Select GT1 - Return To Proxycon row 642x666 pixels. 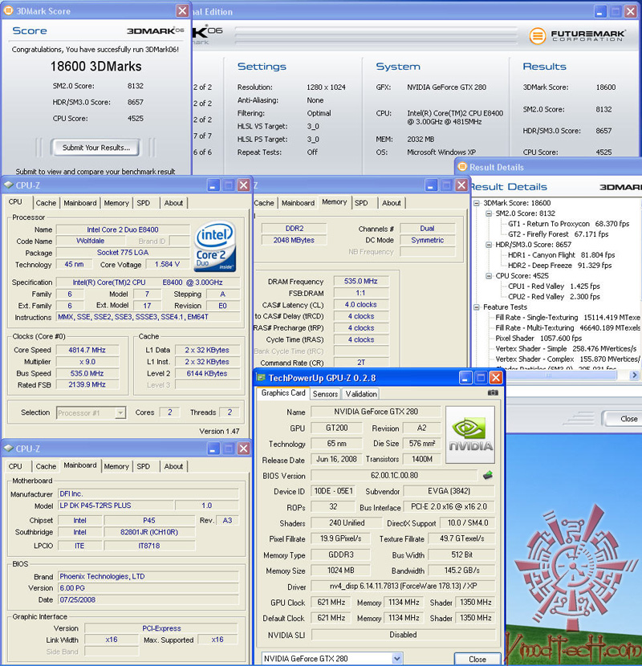pyautogui.click(x=568, y=224)
